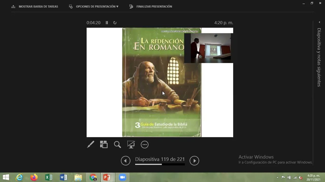
Task: Show hidden system tray icons
Action: click(x=277, y=178)
